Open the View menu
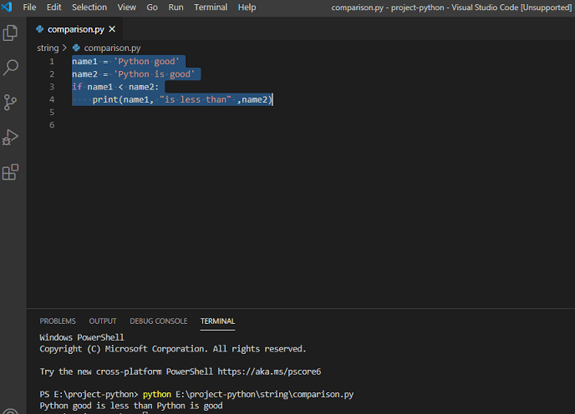This screenshot has height=414, width=575. coord(127,8)
